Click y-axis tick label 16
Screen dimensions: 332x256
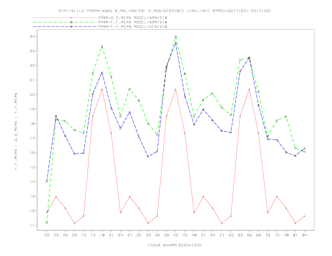(x=32, y=153)
